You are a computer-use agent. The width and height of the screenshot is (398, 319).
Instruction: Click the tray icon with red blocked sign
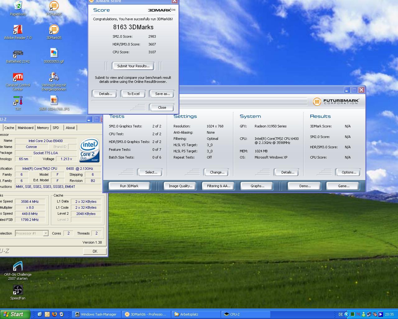tap(375, 314)
